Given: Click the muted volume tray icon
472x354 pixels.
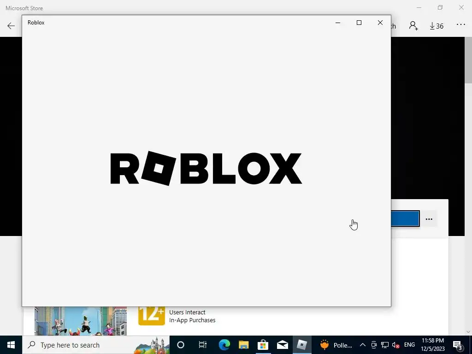Looking at the screenshot, I should tap(395, 345).
